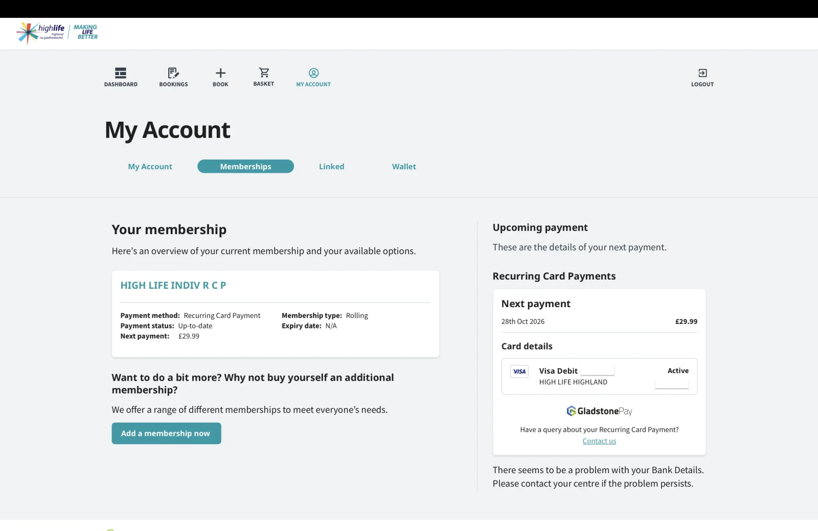Screen dimensions: 818x531
Task: Click the Visa Debit card name
Action: tap(558, 371)
